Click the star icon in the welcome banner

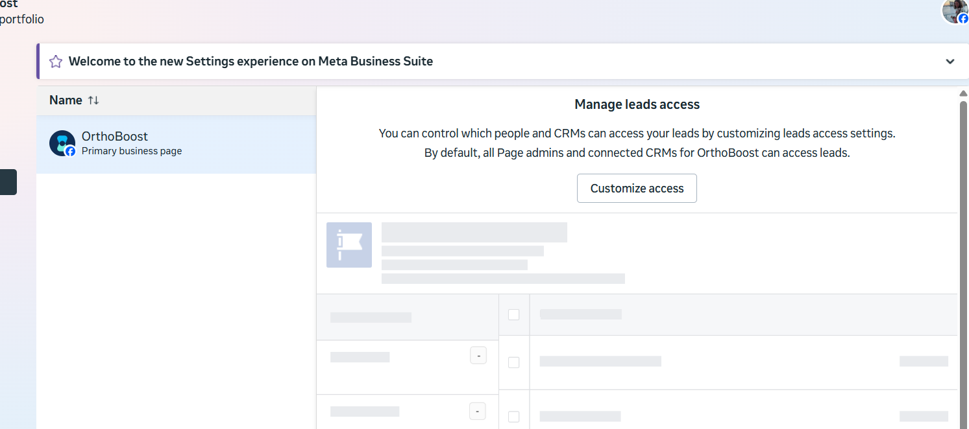click(x=56, y=62)
